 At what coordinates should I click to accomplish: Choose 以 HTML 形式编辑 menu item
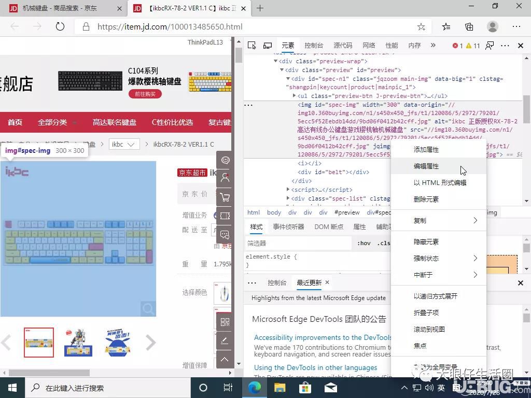click(439, 183)
